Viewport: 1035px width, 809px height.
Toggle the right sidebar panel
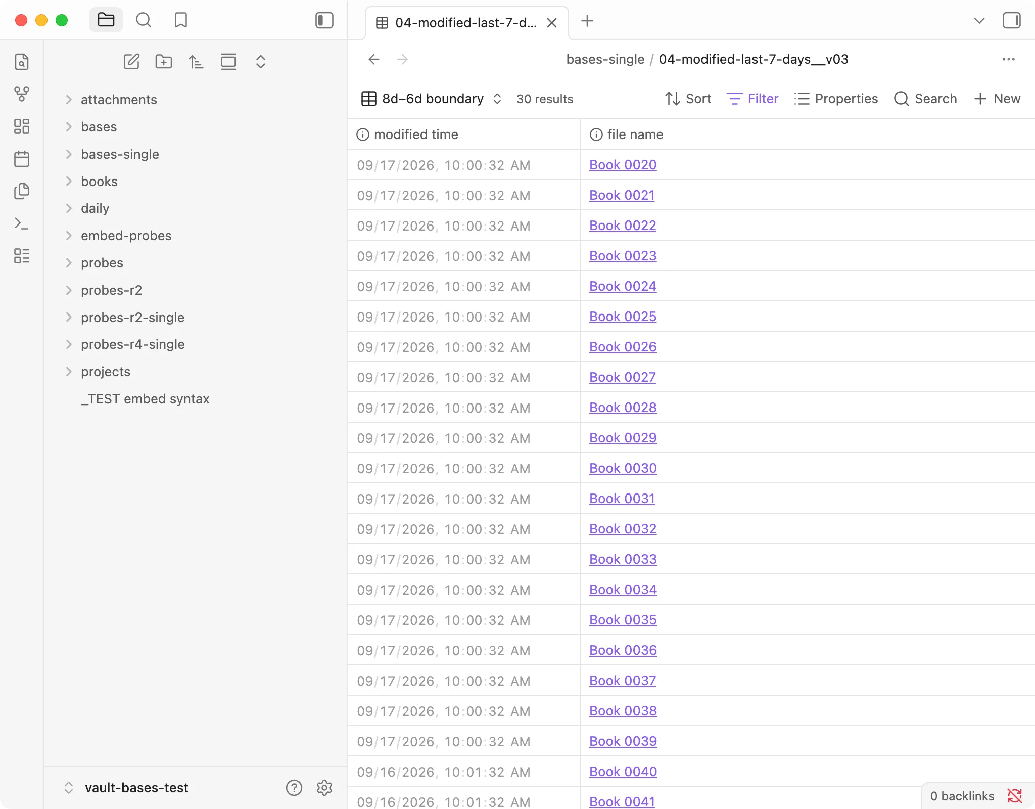[1011, 21]
